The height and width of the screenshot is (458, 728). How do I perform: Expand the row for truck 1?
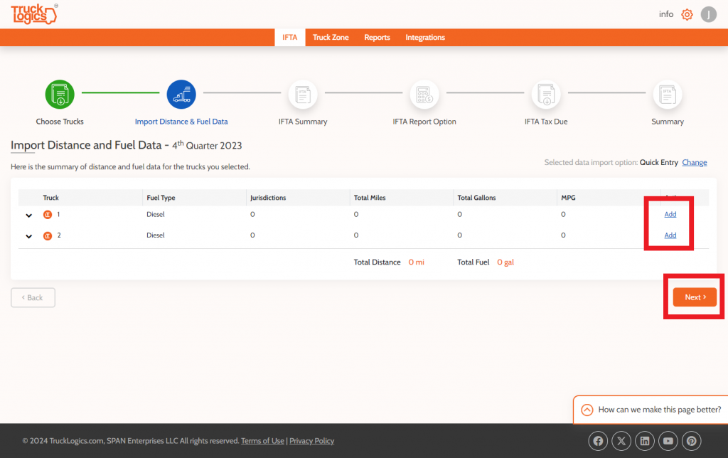coord(28,215)
